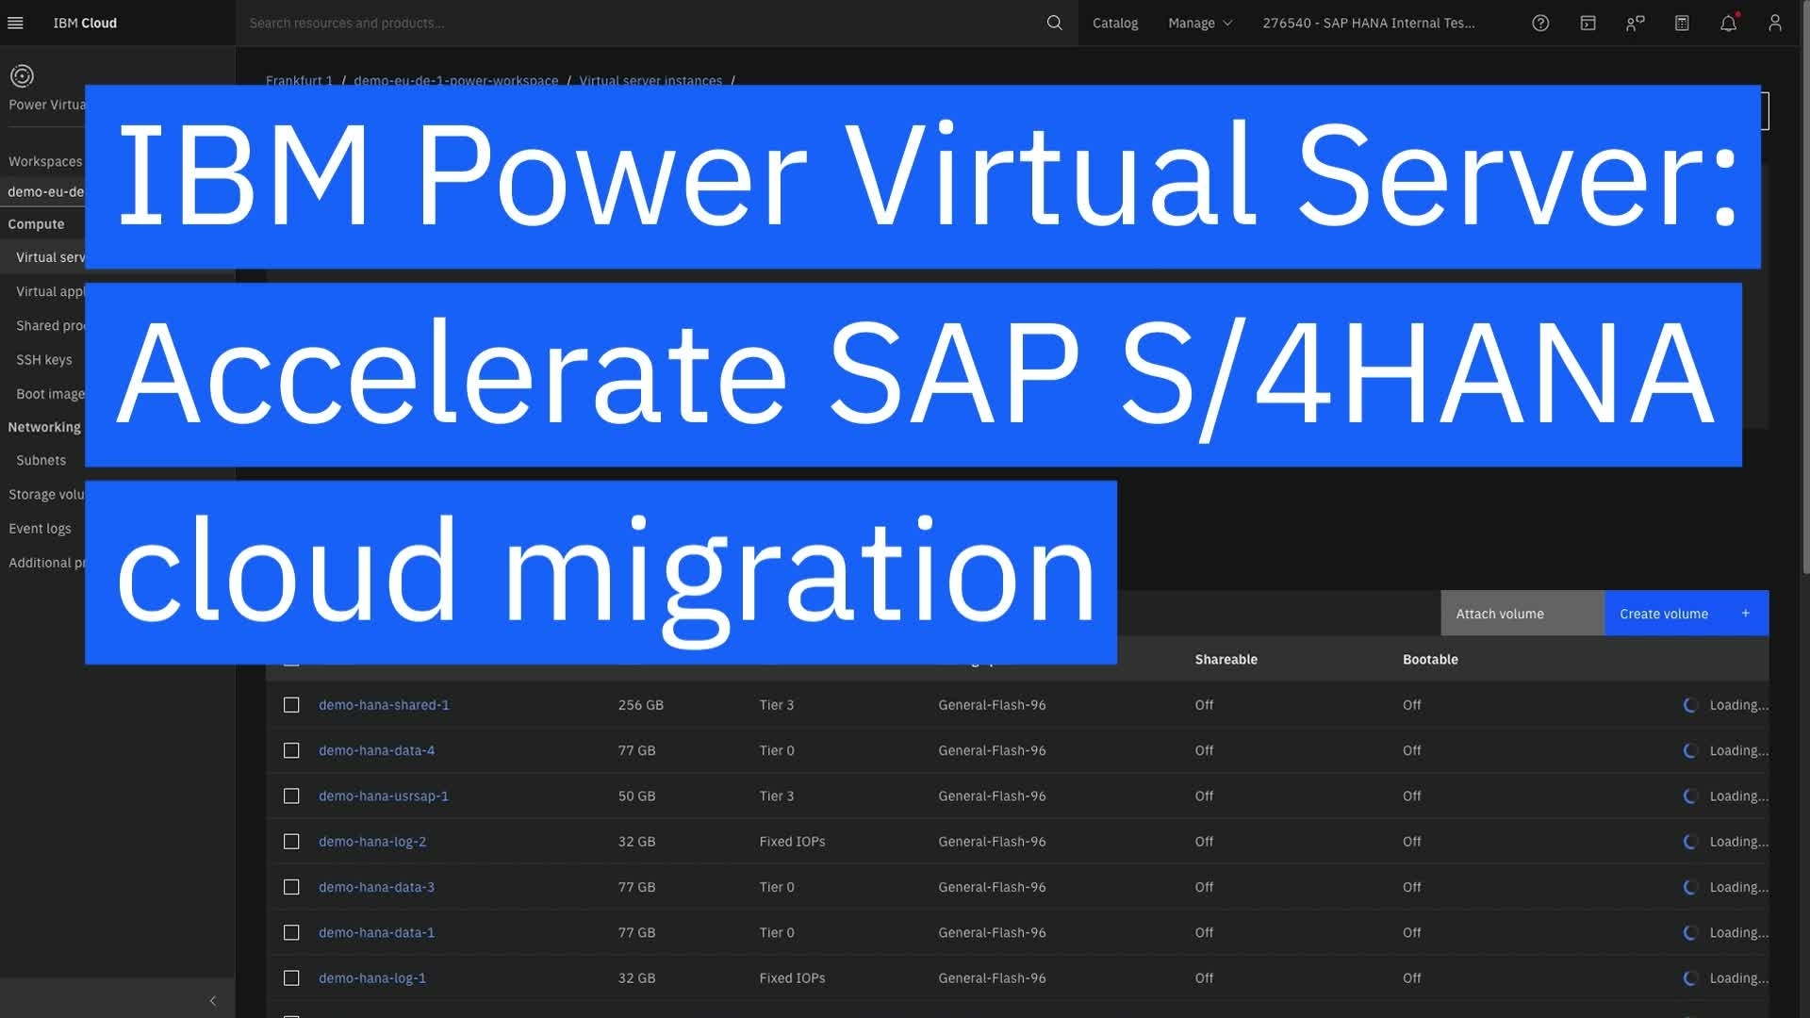The image size is (1810, 1018).
Task: Click Fixed IOPs for demo-hana-log-2
Action: tap(792, 842)
